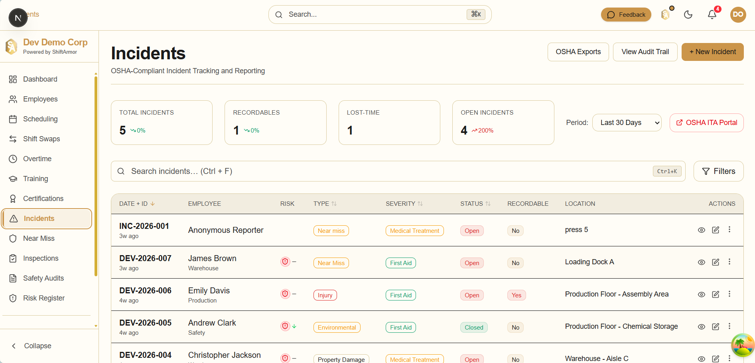The width and height of the screenshot is (755, 363).
Task: Click user avatar DO
Action: click(x=738, y=15)
